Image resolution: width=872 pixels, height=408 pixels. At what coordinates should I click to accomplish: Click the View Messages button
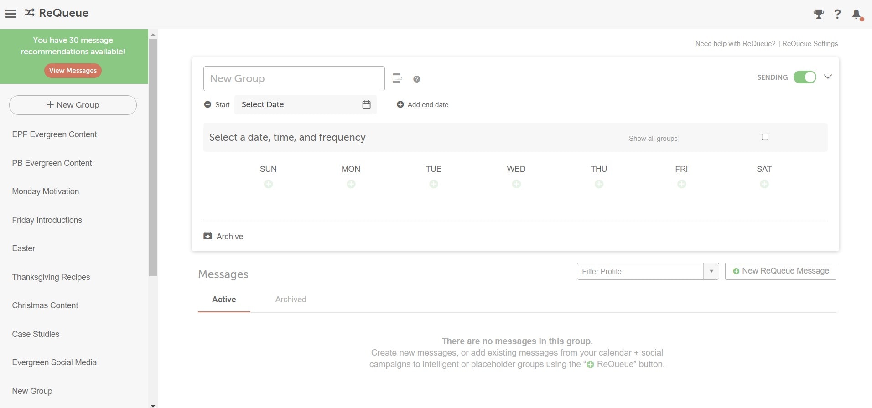(73, 71)
